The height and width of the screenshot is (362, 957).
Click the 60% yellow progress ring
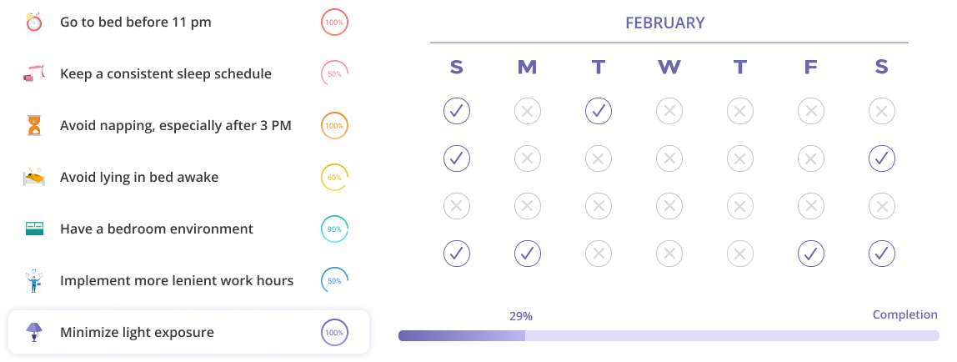334,178
